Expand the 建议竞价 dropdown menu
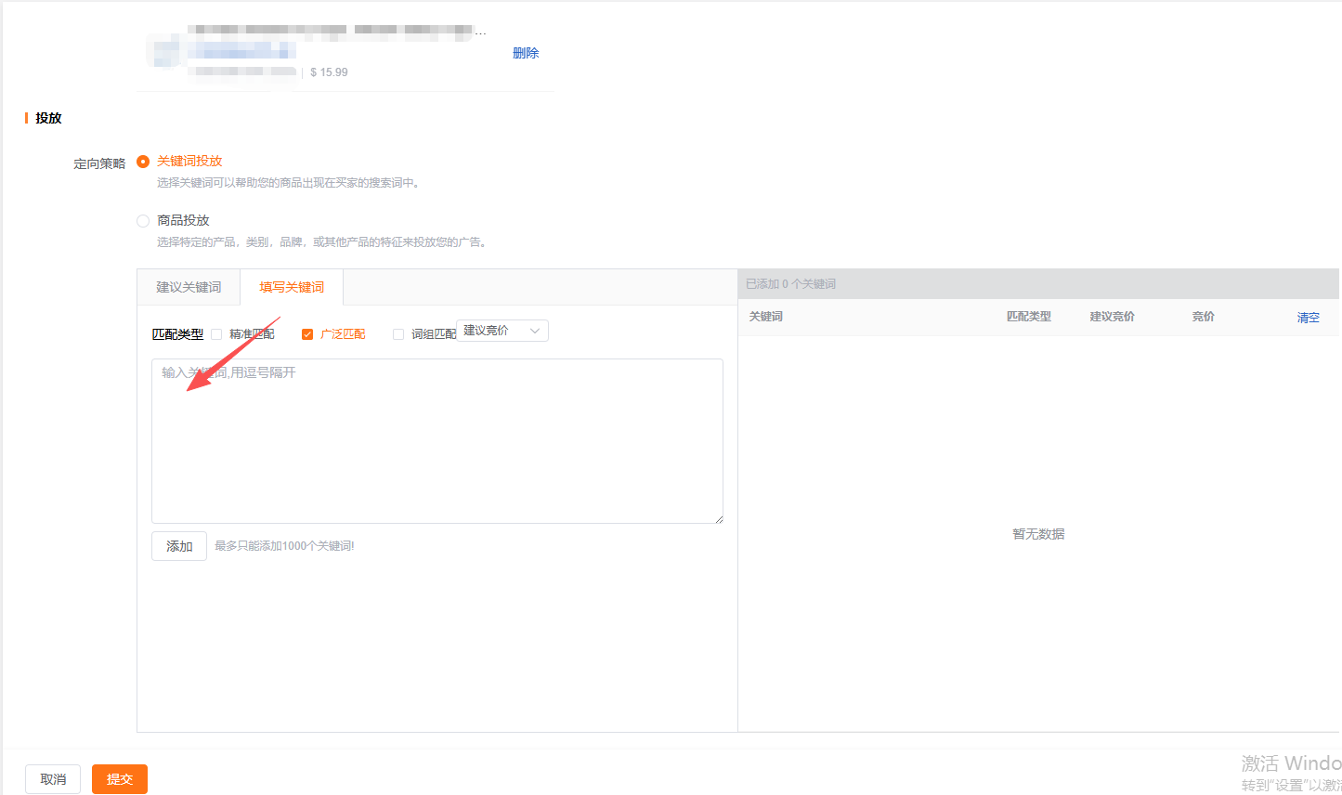The height and width of the screenshot is (795, 1342). click(502, 331)
